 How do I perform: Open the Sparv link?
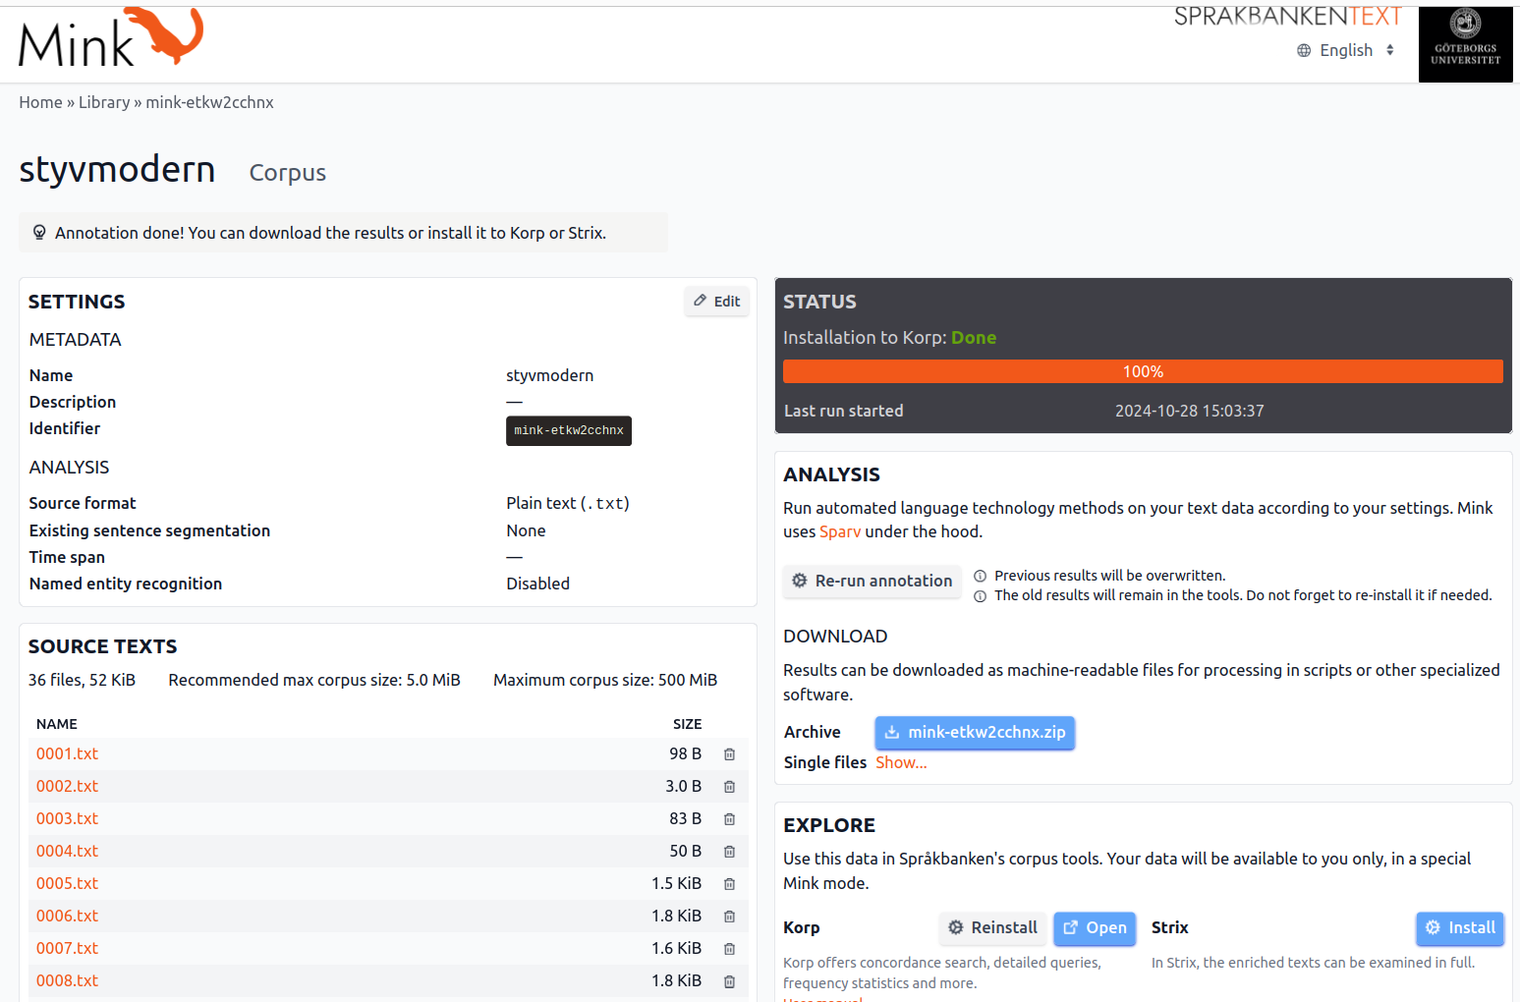click(840, 531)
